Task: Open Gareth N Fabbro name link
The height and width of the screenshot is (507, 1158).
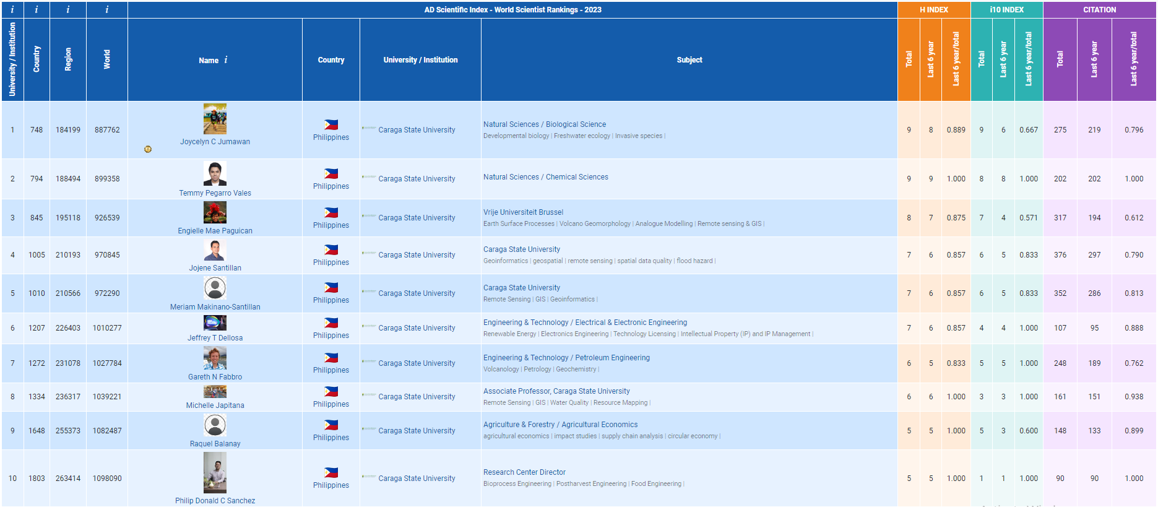Action: [x=215, y=377]
